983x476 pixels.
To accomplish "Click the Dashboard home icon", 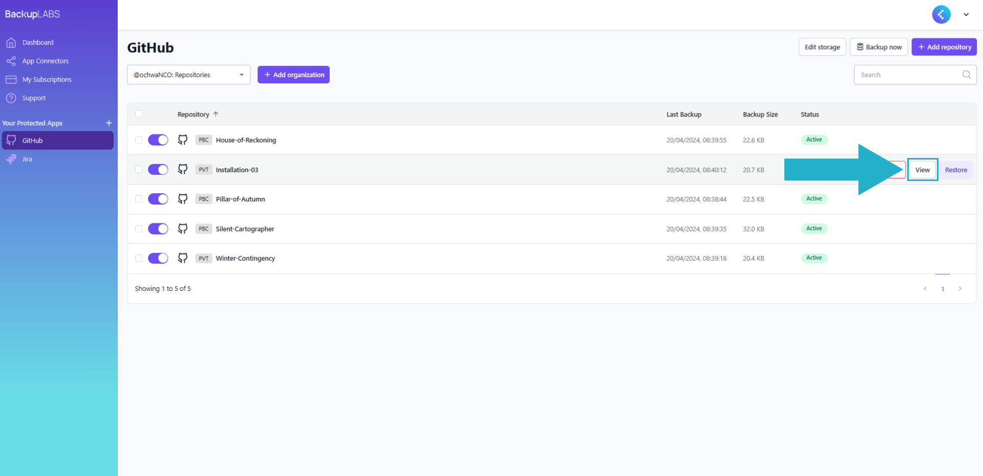I will pos(11,42).
